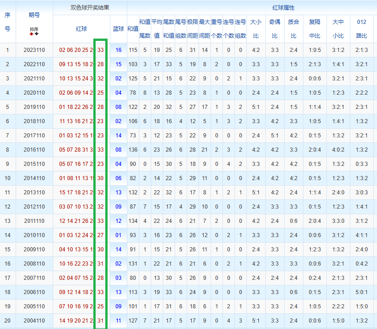377x329 pixels.
Task: Click issue number 2023110
Action: 34,50
